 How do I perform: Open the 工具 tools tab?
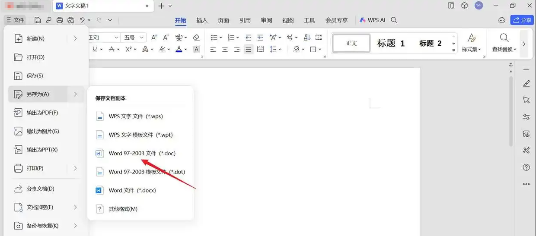click(x=309, y=20)
